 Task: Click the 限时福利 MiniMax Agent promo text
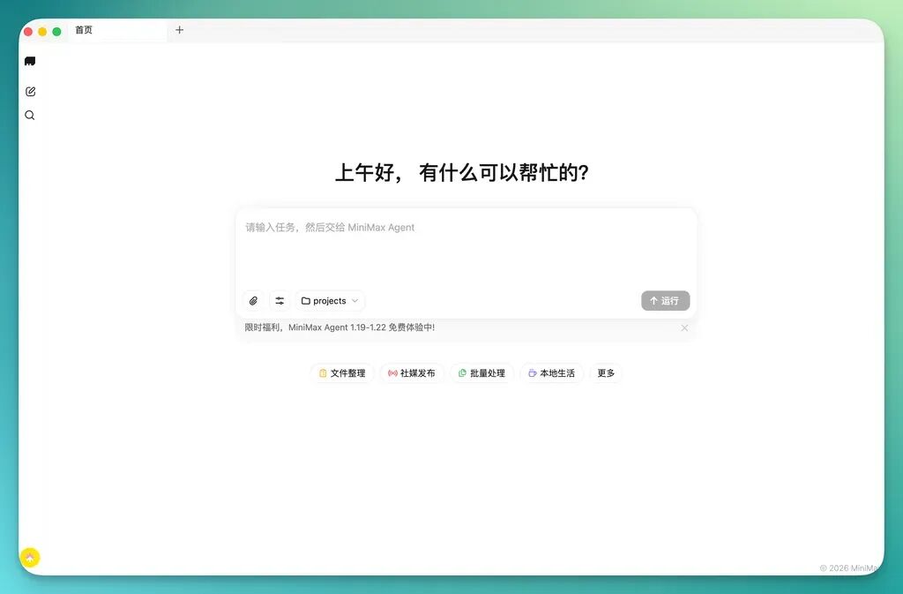pyautogui.click(x=340, y=327)
